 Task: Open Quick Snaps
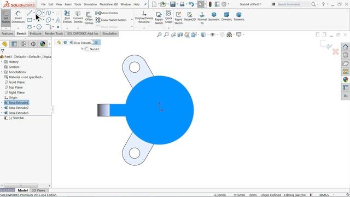point(168,17)
